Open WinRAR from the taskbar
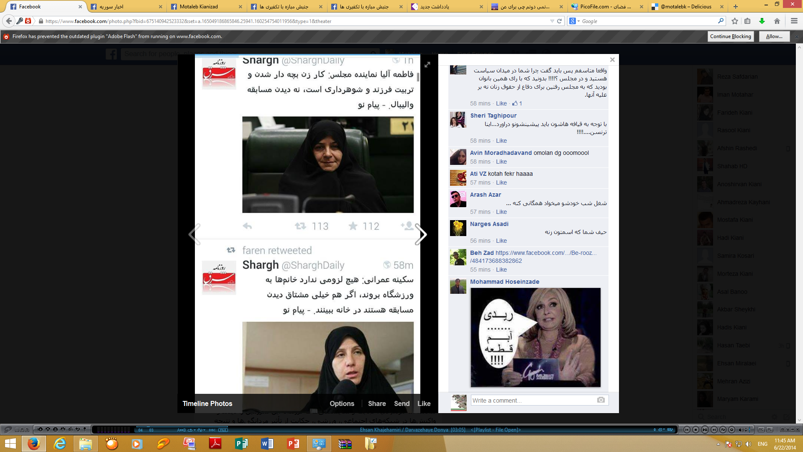The height and width of the screenshot is (452, 803). (x=345, y=444)
